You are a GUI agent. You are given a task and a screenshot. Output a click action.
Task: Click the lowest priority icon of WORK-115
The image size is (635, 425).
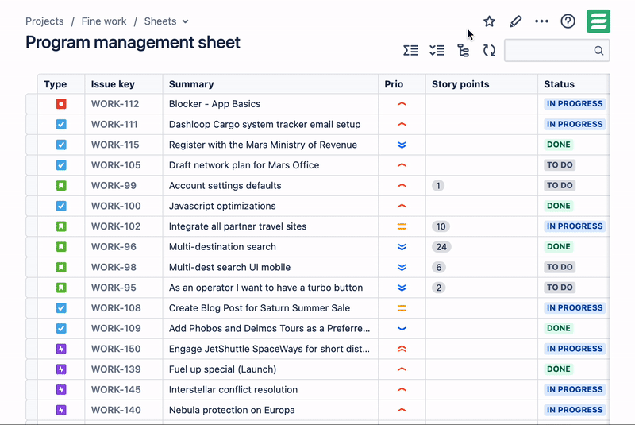click(x=402, y=145)
